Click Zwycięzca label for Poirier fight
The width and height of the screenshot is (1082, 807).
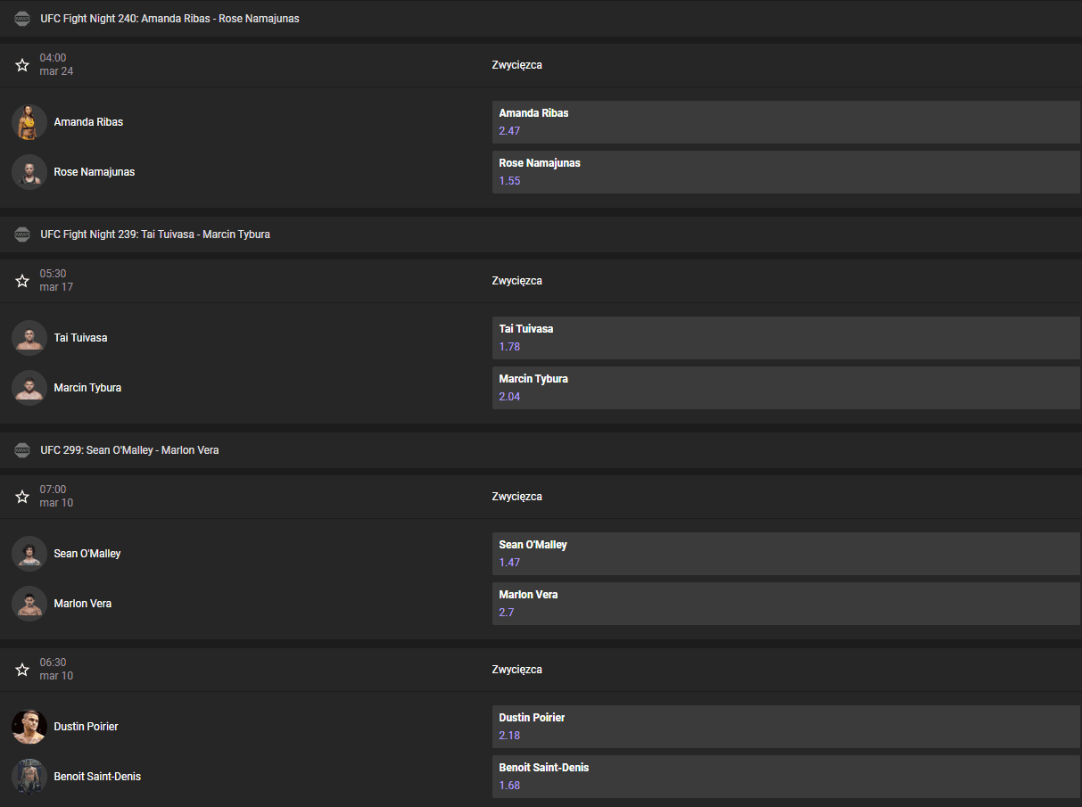(517, 670)
